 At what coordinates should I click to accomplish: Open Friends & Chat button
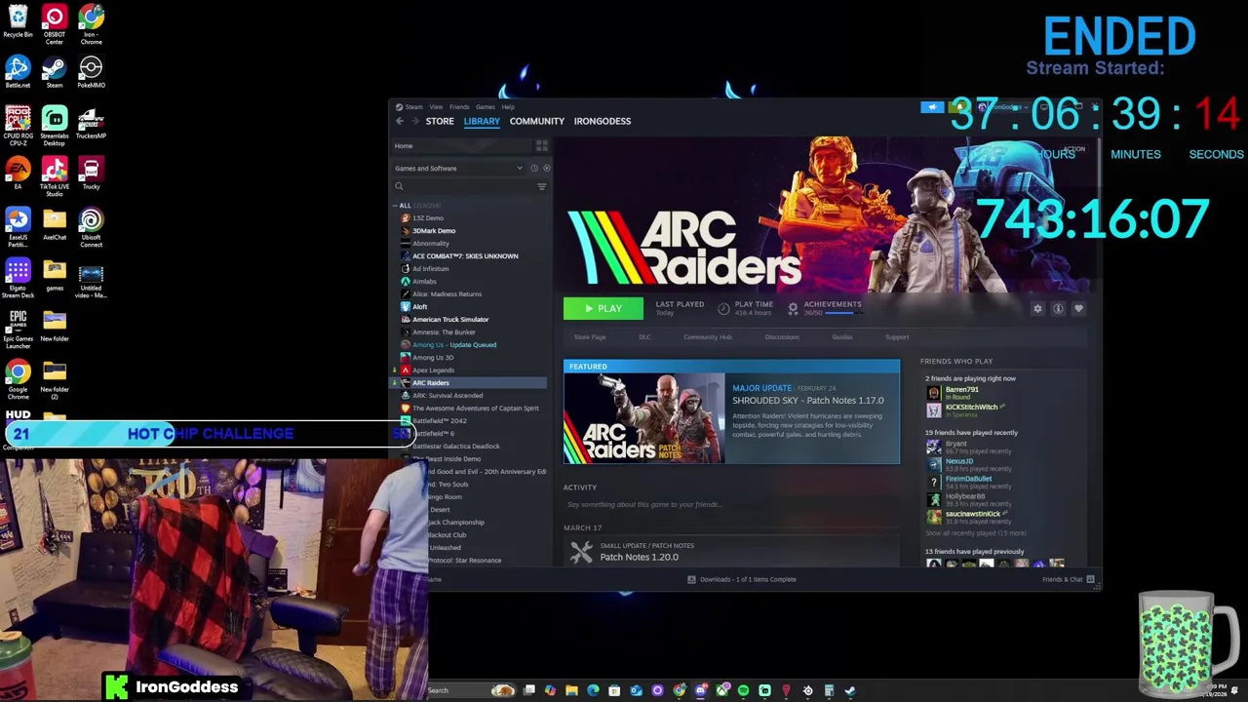1069,579
